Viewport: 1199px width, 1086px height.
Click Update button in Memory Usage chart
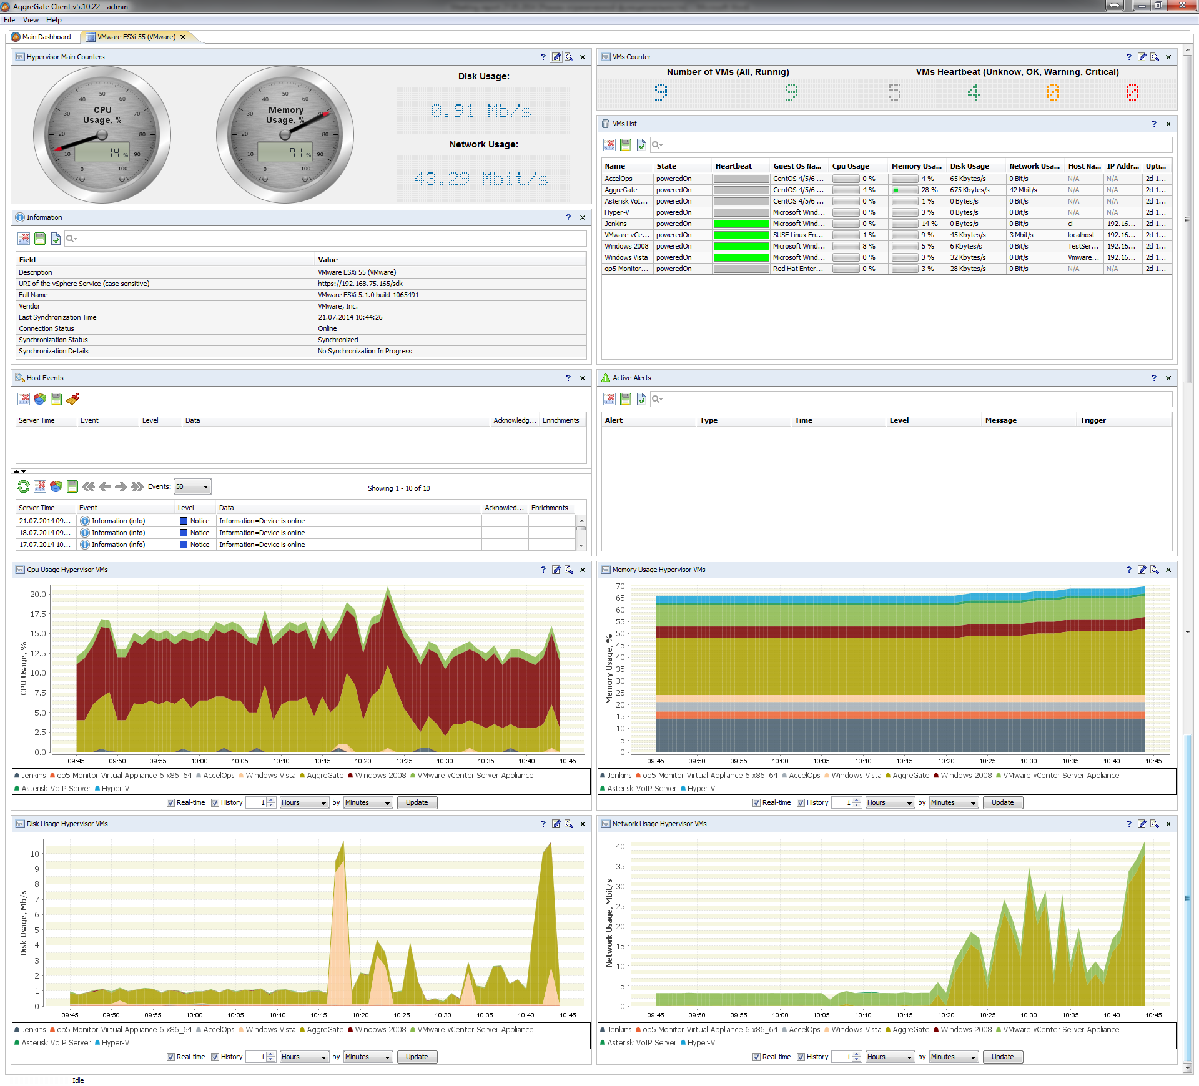coord(1002,802)
